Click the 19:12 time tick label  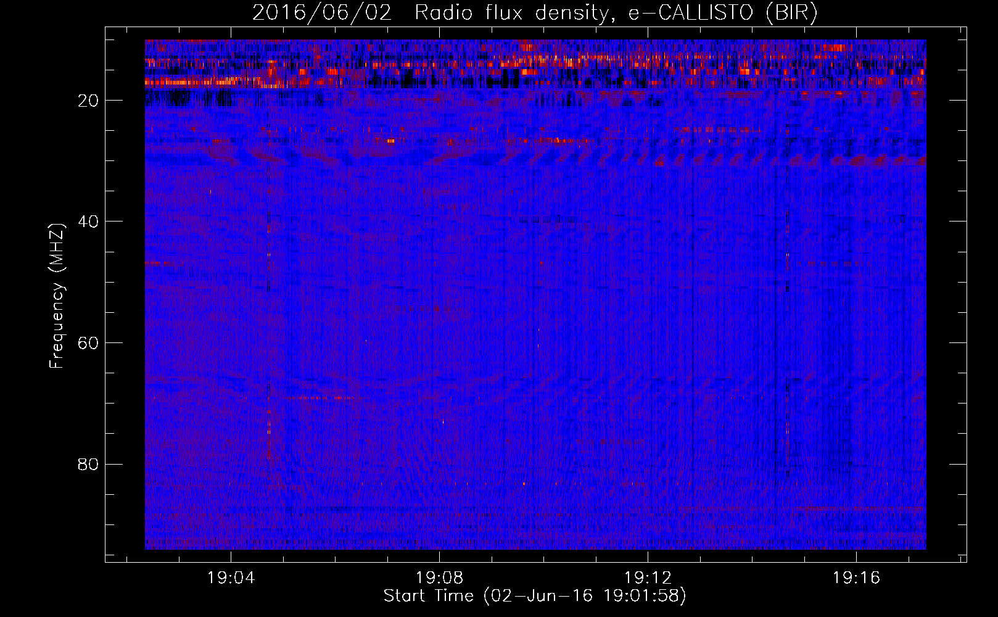[x=648, y=578]
